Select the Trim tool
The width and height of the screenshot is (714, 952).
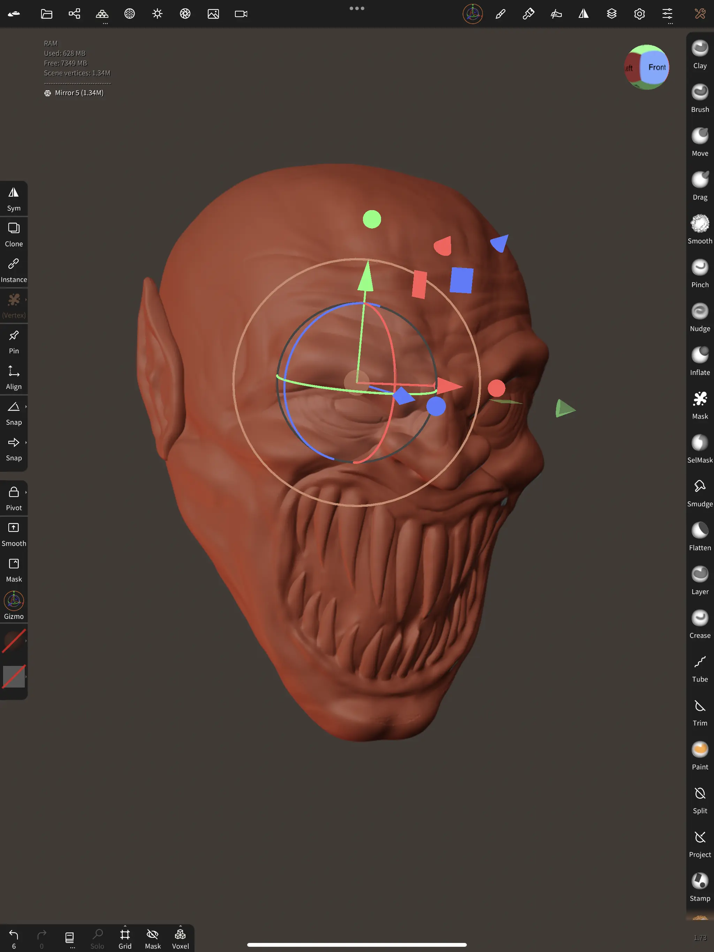point(700,713)
